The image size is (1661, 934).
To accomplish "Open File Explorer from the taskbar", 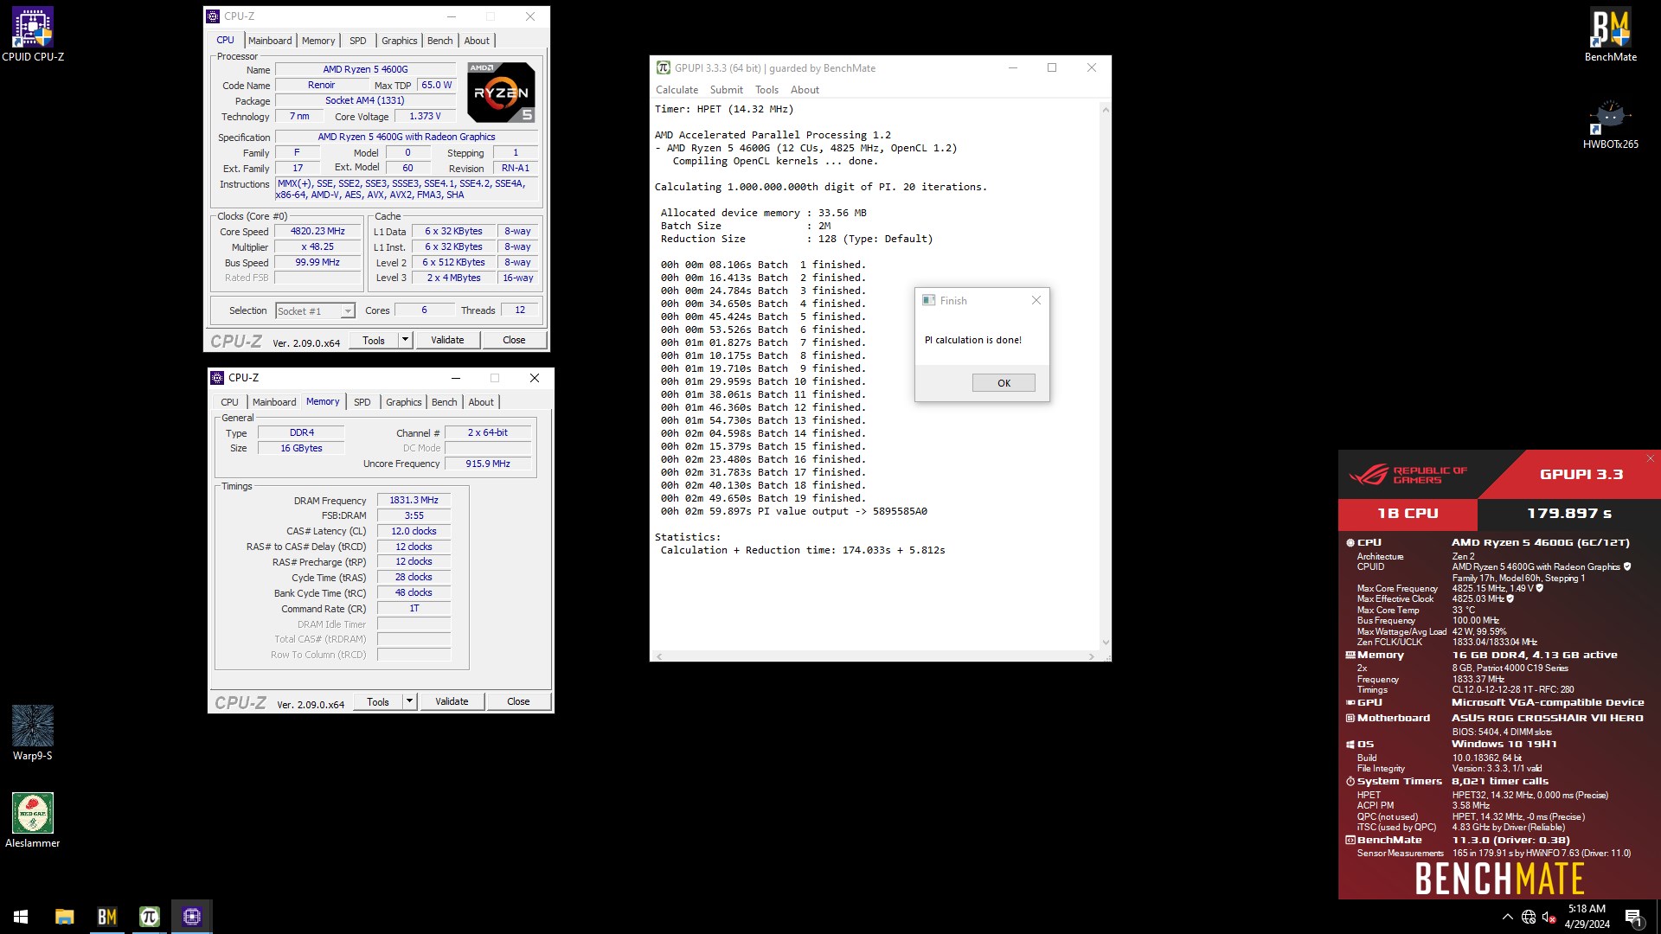I will coord(64,916).
